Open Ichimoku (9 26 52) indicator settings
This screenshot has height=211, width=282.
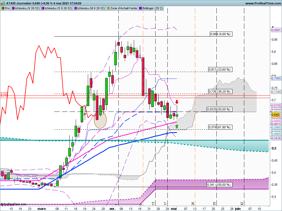(x=27, y=8)
